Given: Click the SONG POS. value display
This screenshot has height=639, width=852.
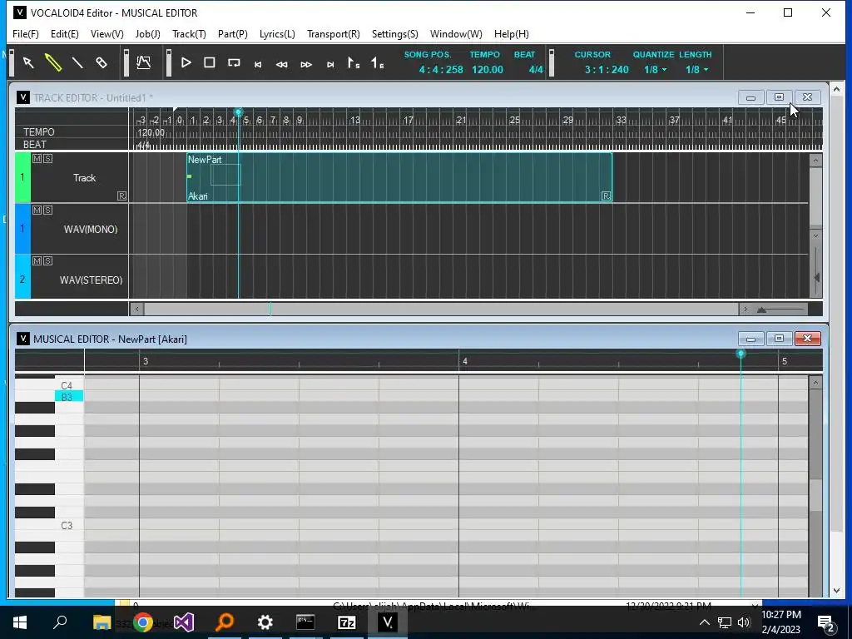Looking at the screenshot, I should (x=441, y=70).
